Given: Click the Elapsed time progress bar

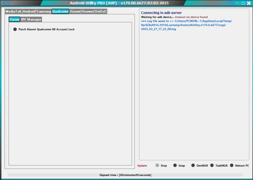Looking at the screenshot, I should 126,175.
